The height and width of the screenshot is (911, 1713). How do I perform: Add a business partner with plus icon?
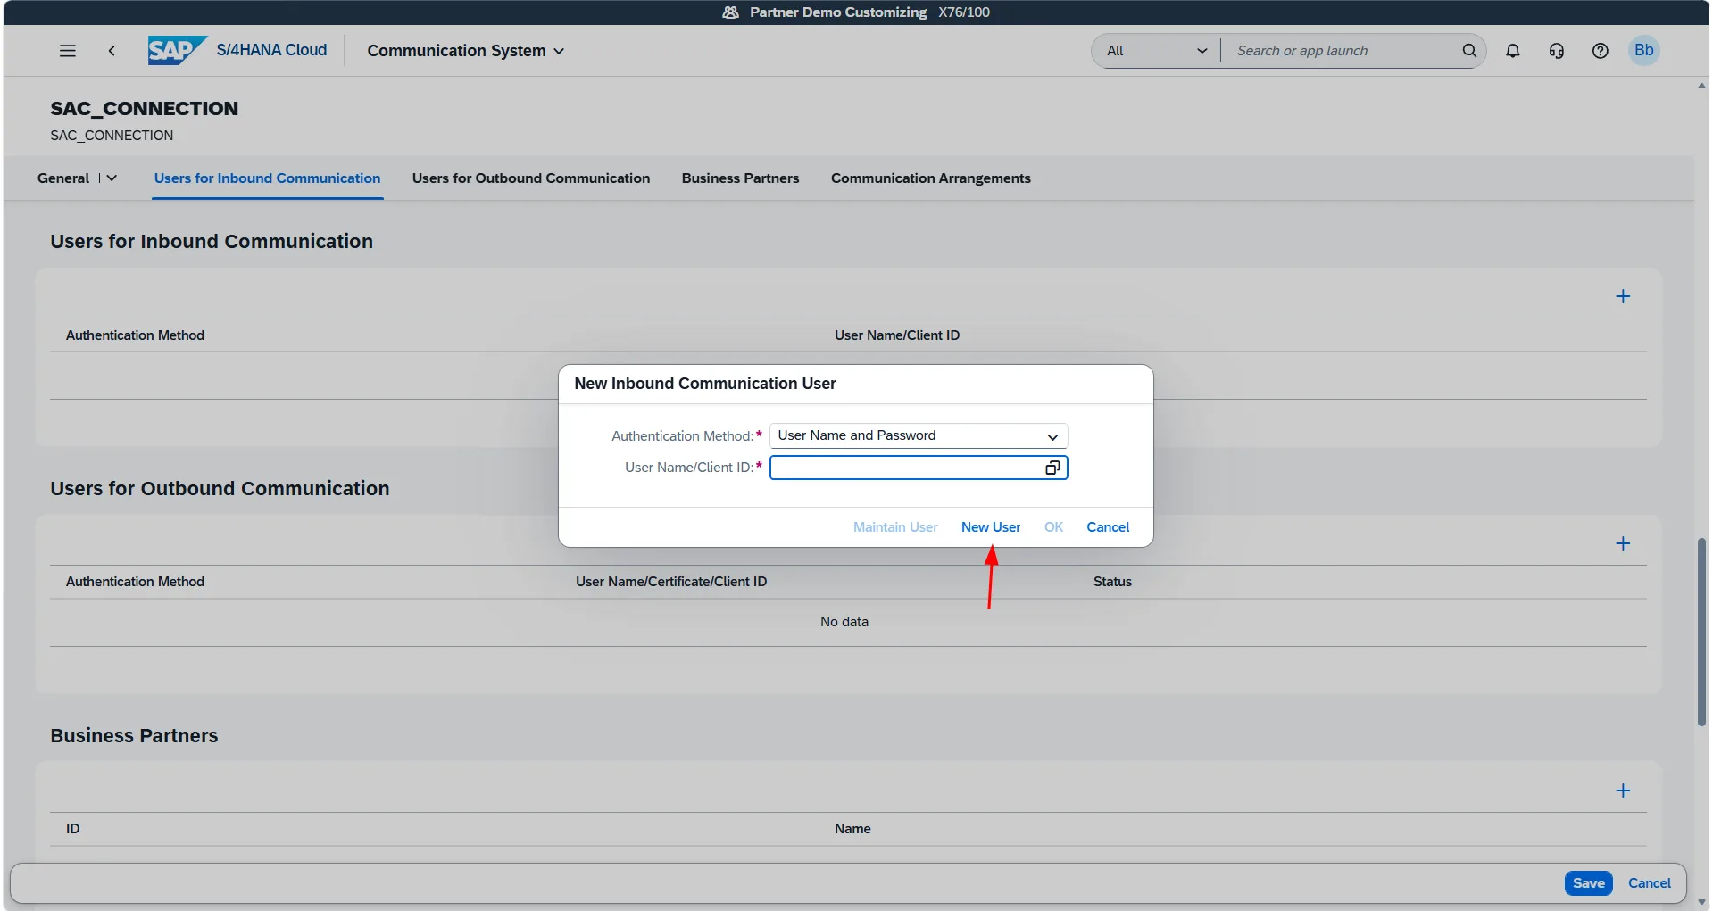click(x=1623, y=791)
